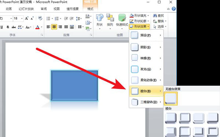This screenshot has height=137, width=220.
Task: Open the Convert to SmartArt dropdown
Action: pyautogui.click(x=88, y=29)
